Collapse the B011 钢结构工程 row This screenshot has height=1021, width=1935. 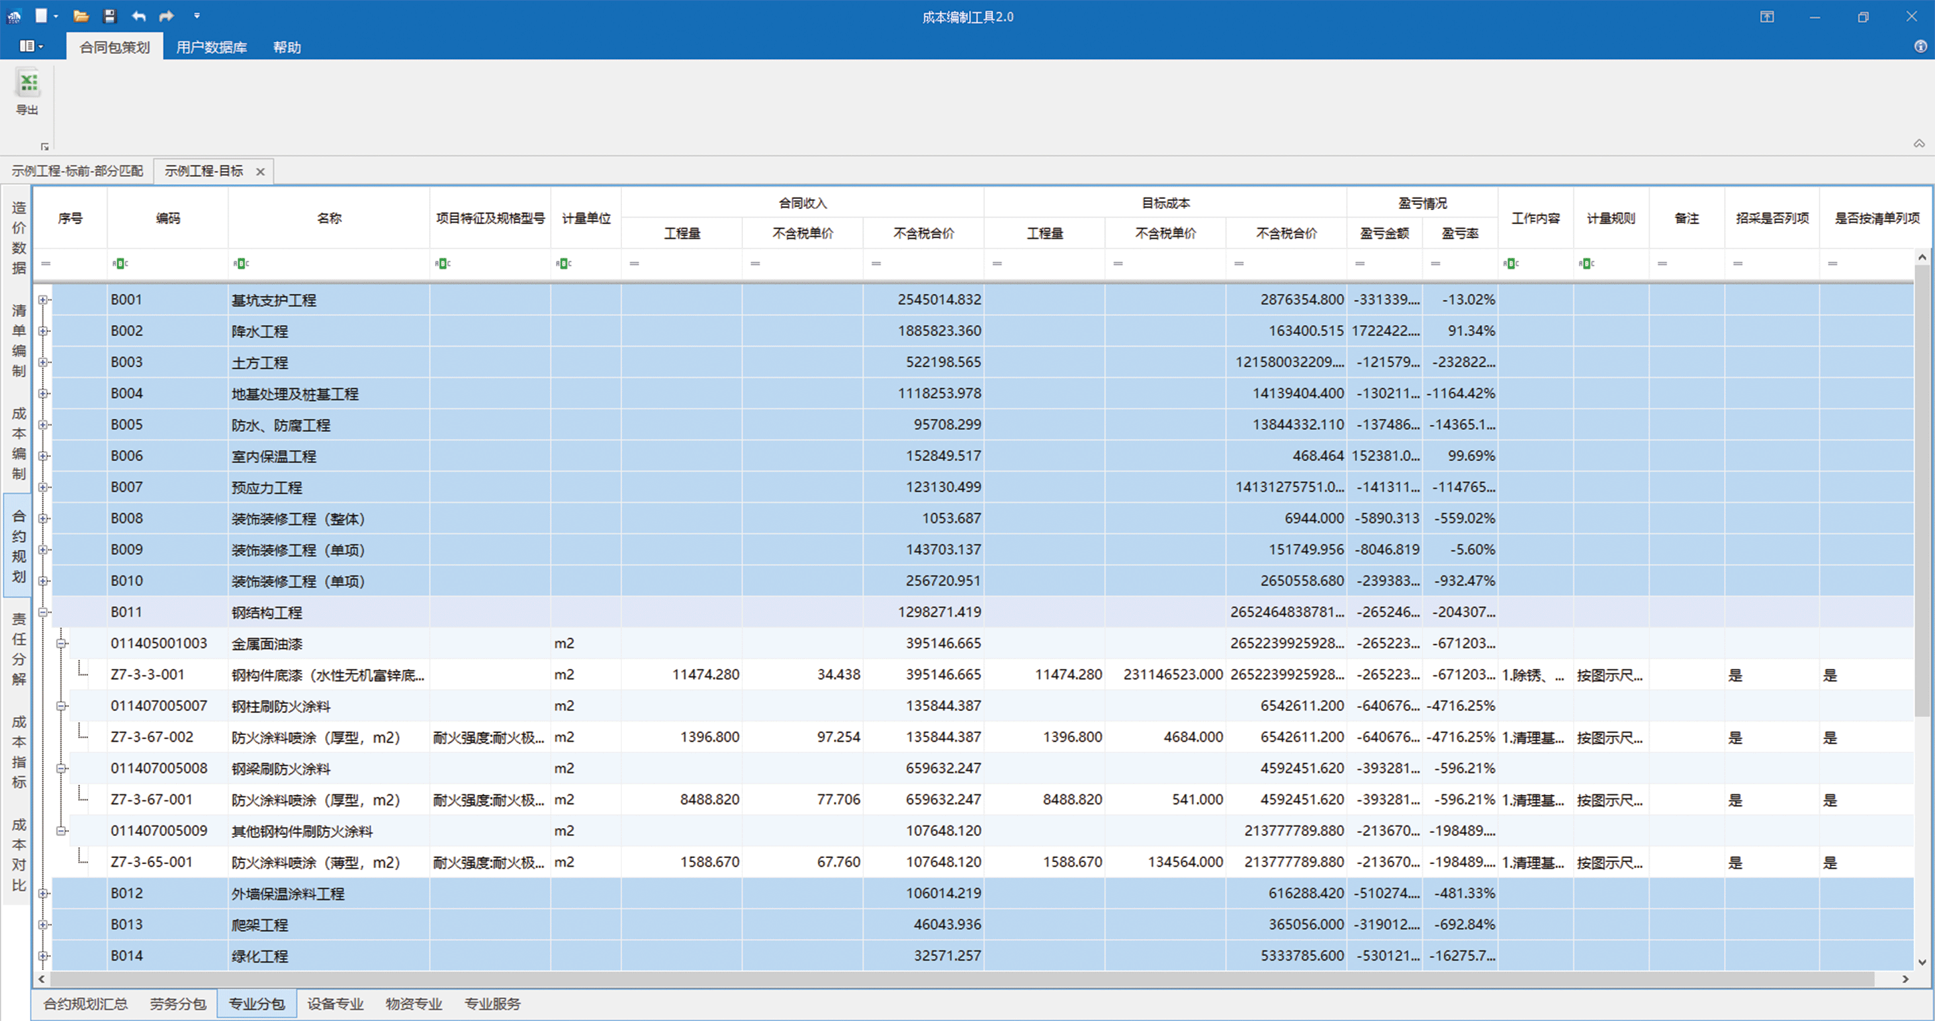click(43, 613)
